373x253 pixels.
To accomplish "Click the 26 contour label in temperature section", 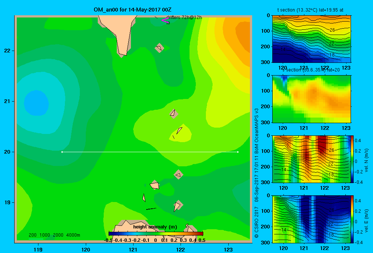I will point(332,30).
